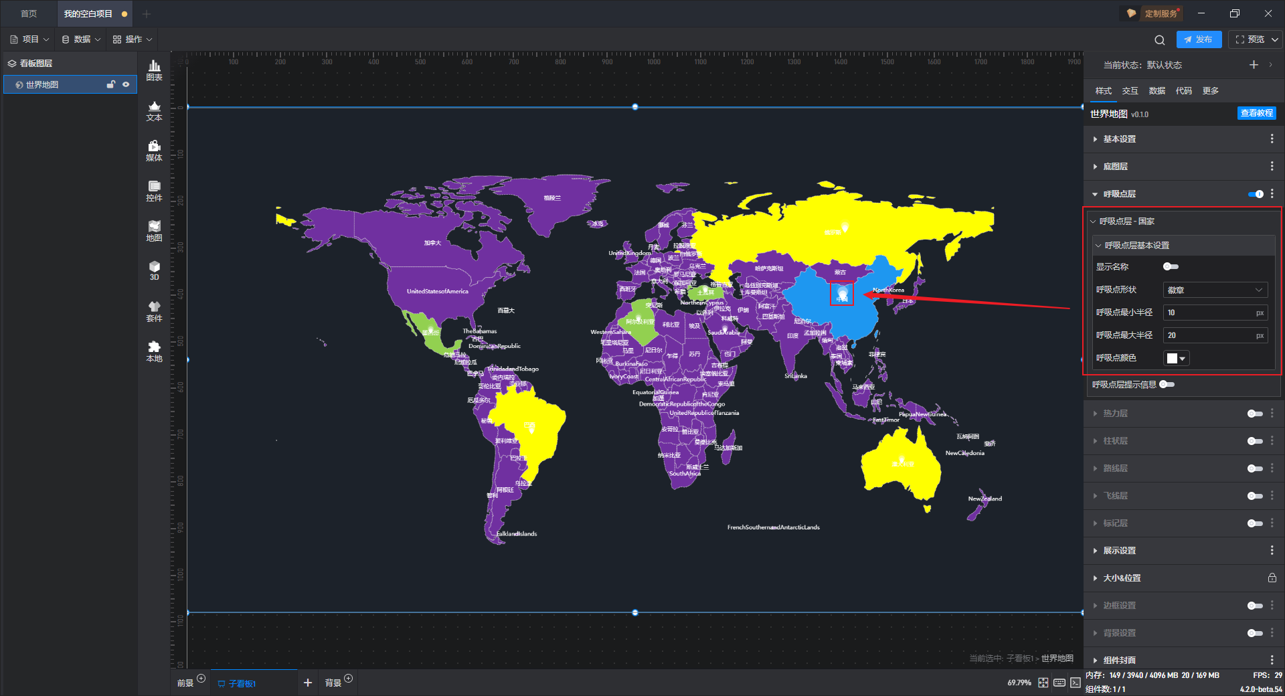Click the 发布 publish button
Screen dimensions: 1285x696
tap(1199, 39)
